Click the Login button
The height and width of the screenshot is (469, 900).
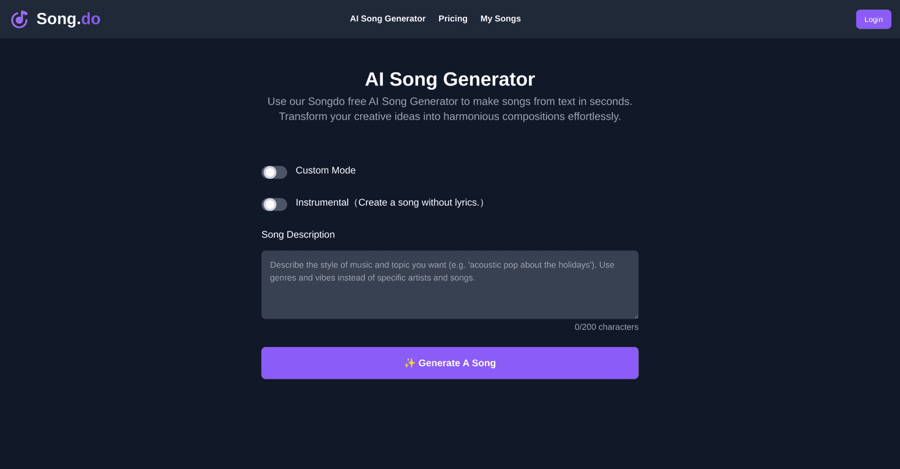[x=873, y=19]
